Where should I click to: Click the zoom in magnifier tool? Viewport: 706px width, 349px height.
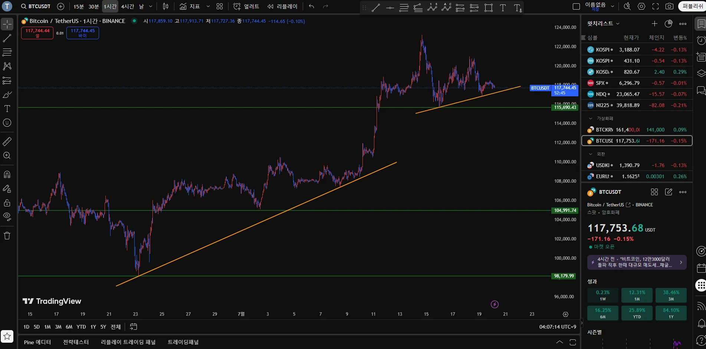point(7,155)
